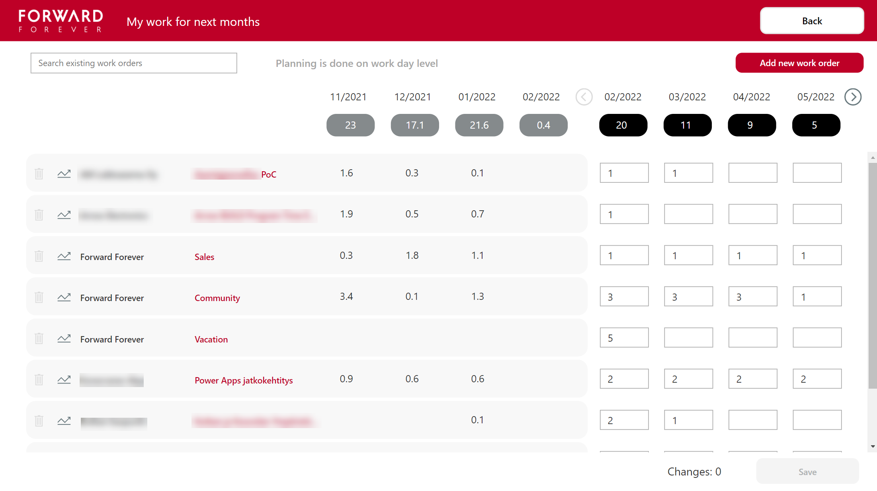Open the Power Apps jatkokehtitys link
Screen dimensions: 877x491
tap(244, 380)
